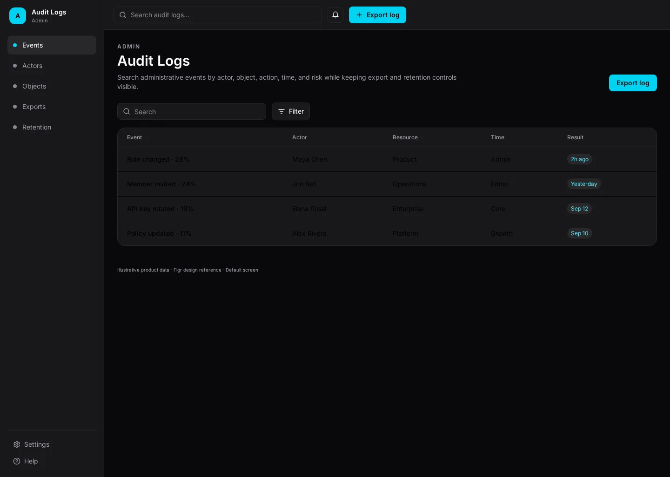Click the 'Yesterday' badge
Image resolution: width=670 pixels, height=477 pixels.
(584, 184)
